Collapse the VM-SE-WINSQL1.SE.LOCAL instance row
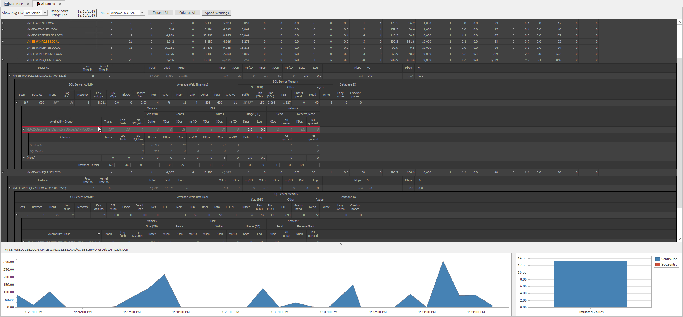 tap(10, 76)
